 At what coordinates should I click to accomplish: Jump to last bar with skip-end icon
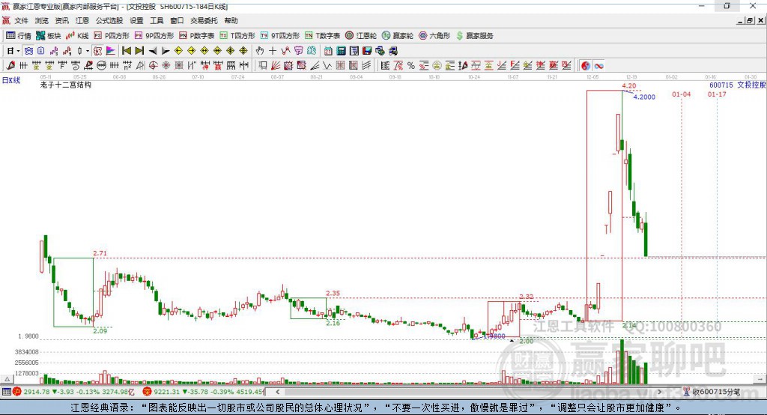coord(139,51)
